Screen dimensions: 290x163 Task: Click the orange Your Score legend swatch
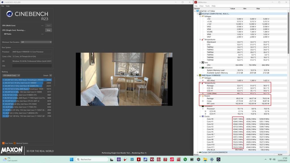tap(3, 143)
